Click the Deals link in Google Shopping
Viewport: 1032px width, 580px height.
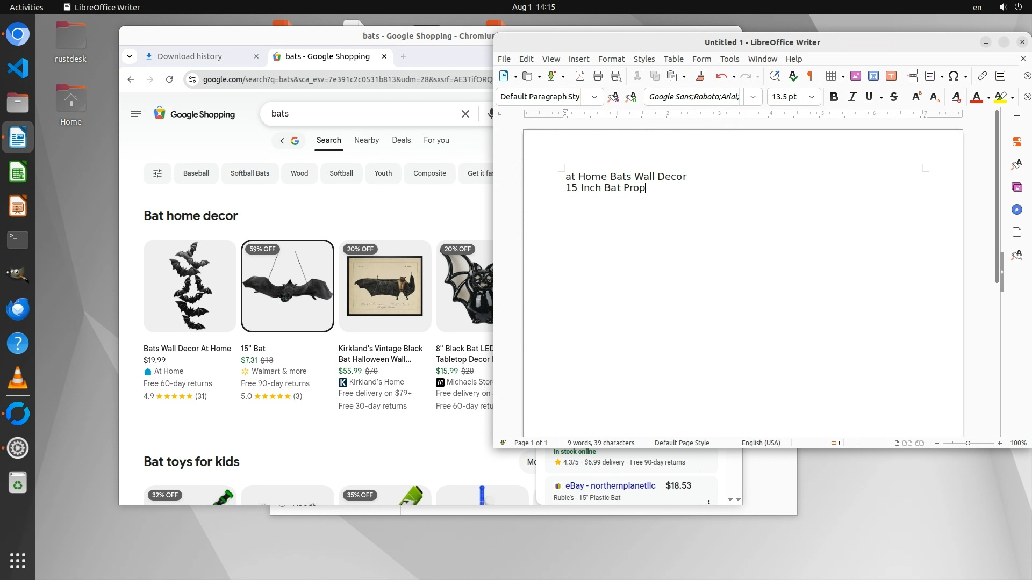pos(401,140)
